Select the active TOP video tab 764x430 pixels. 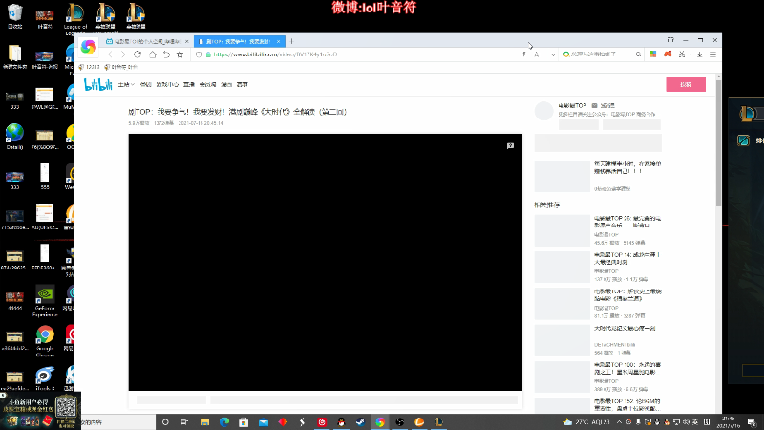pos(240,41)
